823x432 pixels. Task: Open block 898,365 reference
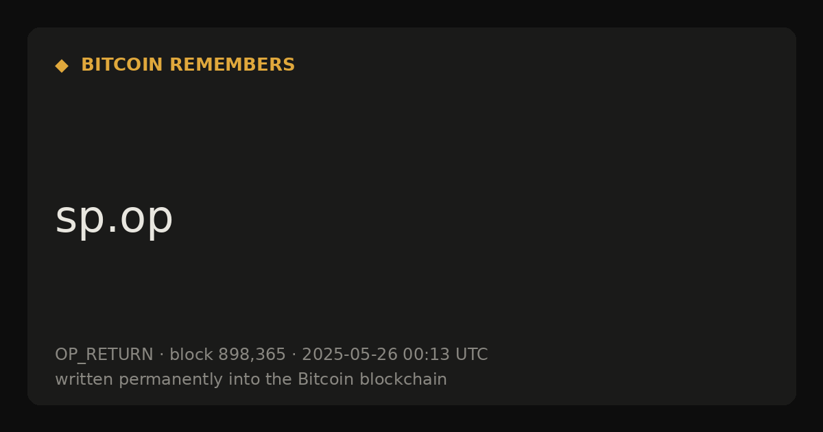[x=228, y=355]
